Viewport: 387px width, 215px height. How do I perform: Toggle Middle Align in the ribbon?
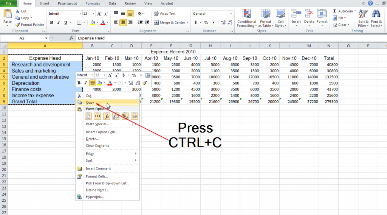click(x=123, y=14)
